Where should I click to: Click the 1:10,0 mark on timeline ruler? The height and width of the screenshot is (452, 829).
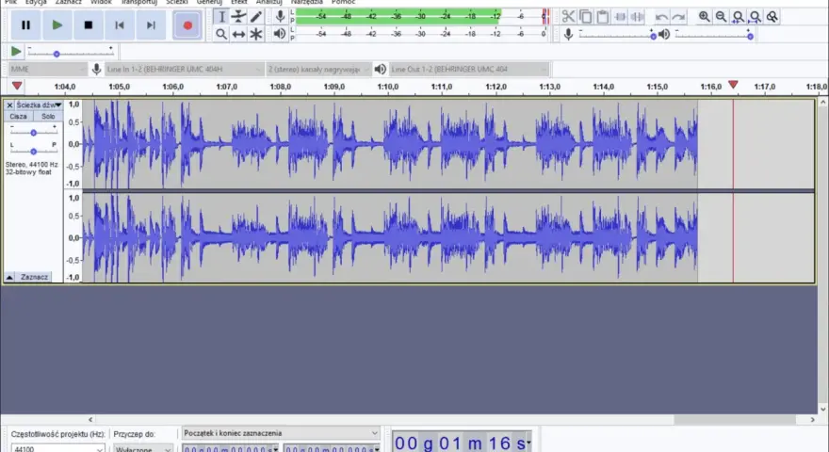[x=387, y=87]
